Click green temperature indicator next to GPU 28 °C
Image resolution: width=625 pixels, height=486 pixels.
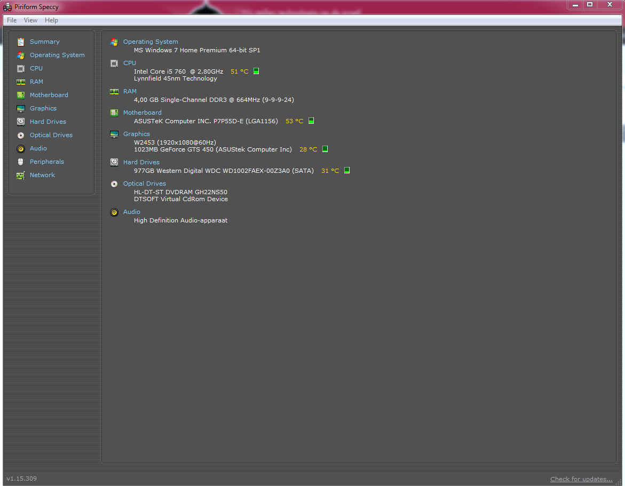(325, 149)
